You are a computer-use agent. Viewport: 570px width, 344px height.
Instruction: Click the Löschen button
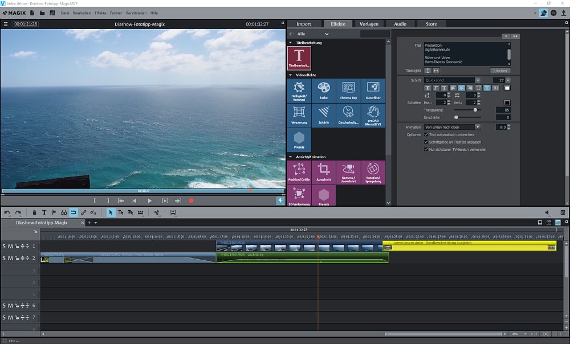500,71
